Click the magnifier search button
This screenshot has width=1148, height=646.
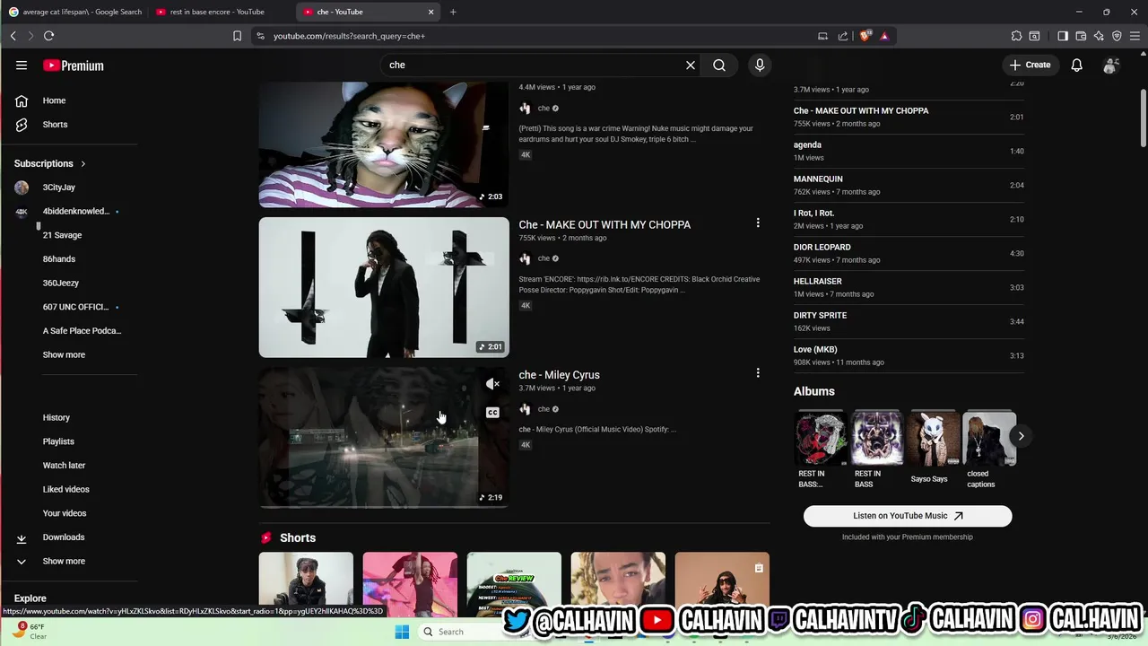coord(719,65)
